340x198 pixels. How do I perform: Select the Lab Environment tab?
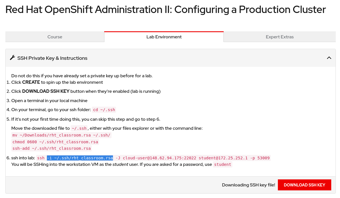164,37
